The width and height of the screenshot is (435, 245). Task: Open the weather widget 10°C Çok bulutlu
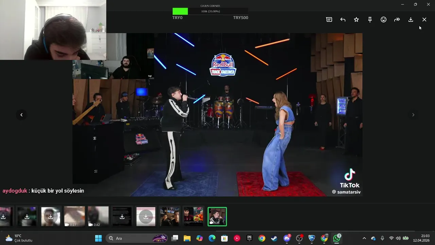pos(19,238)
